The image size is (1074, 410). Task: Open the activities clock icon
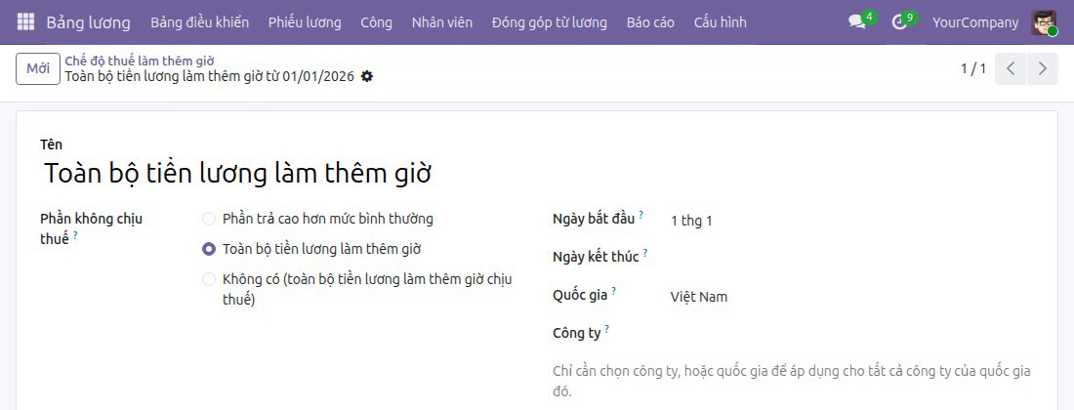(x=898, y=21)
